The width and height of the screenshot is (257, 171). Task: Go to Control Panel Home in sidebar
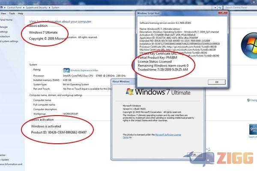pyautogui.click(x=6, y=20)
